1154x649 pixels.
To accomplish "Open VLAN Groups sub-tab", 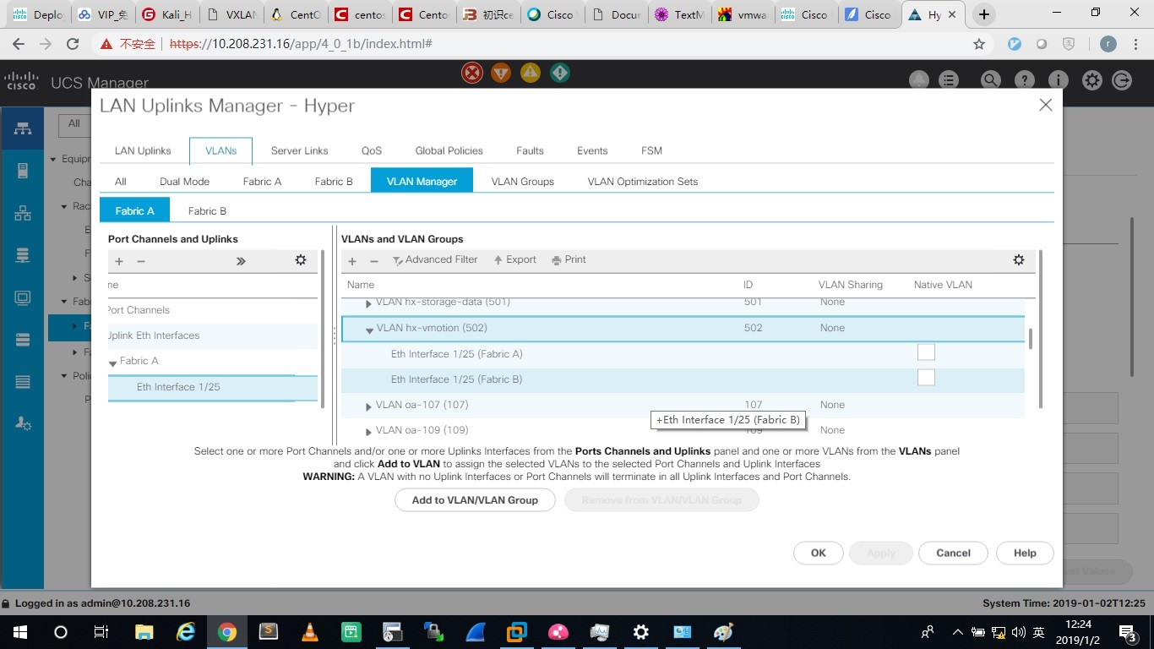I will tap(522, 181).
